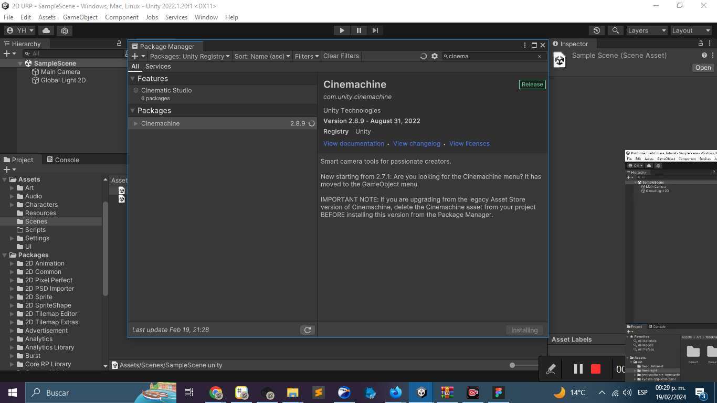Click the global Search magnifier icon
Image resolution: width=717 pixels, height=403 pixels.
(x=615, y=30)
